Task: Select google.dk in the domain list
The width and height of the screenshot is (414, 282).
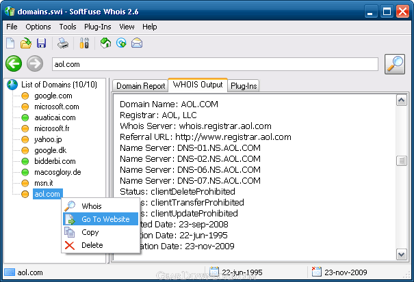Action: coord(51,150)
